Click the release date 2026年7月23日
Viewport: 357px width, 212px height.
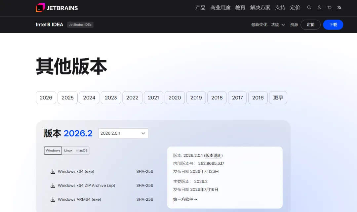[205, 171]
